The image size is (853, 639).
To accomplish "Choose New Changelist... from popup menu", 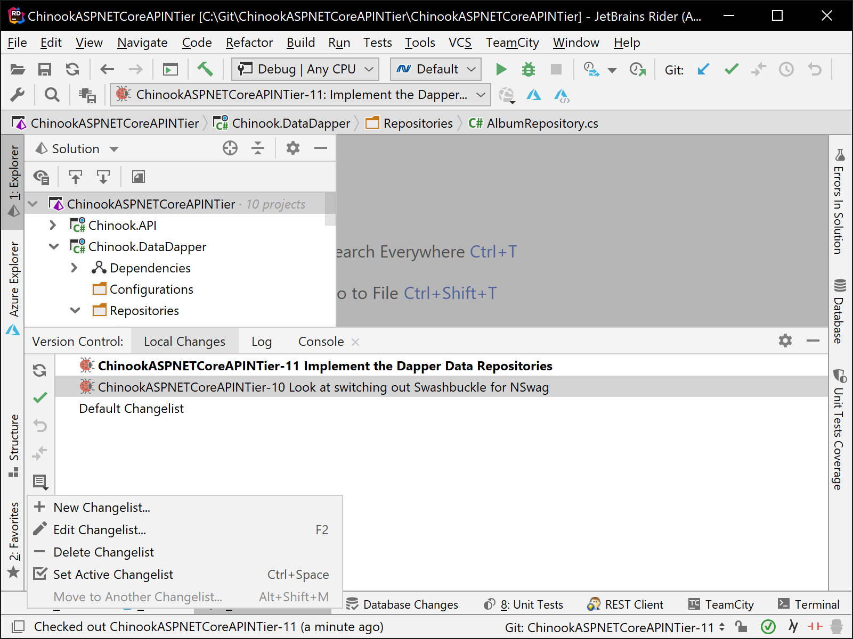I will point(185,508).
